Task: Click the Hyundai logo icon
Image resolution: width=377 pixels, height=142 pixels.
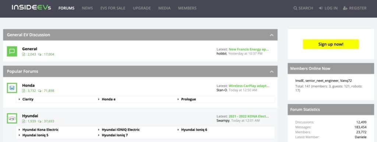Action: (12, 118)
